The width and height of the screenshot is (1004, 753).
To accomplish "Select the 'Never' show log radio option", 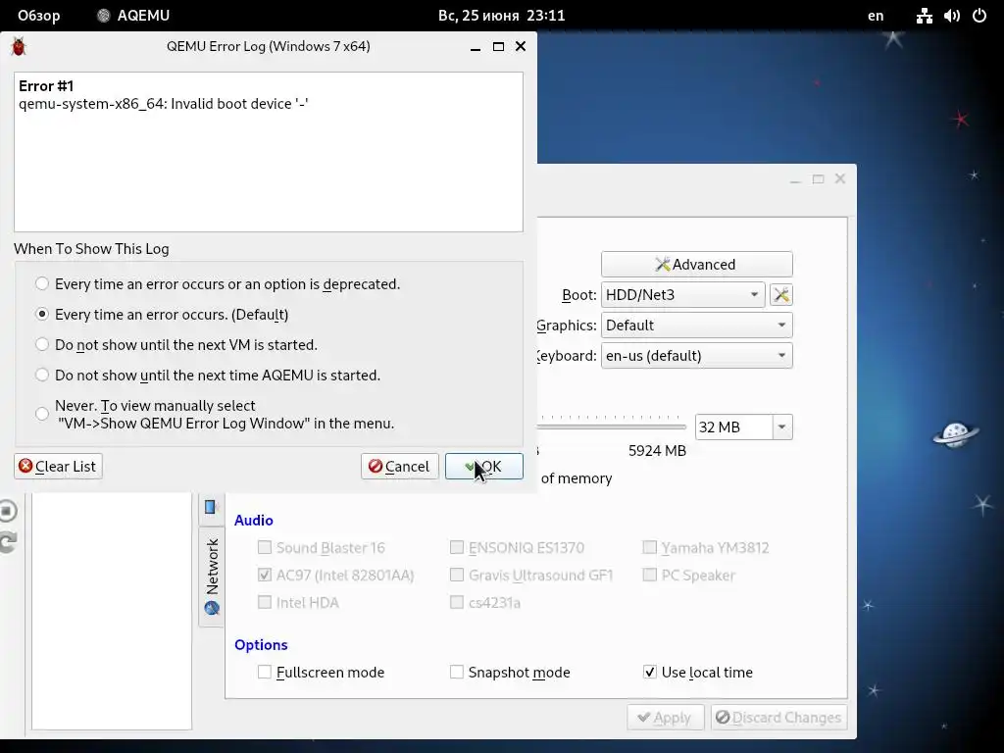I will (42, 414).
